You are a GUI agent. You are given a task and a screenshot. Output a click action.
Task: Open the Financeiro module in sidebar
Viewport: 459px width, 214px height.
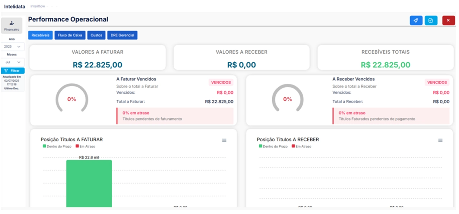click(x=12, y=25)
